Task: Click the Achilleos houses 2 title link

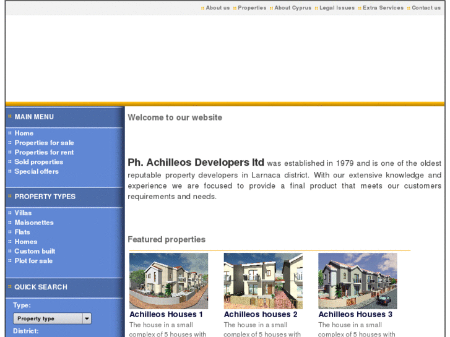Action: tap(261, 314)
